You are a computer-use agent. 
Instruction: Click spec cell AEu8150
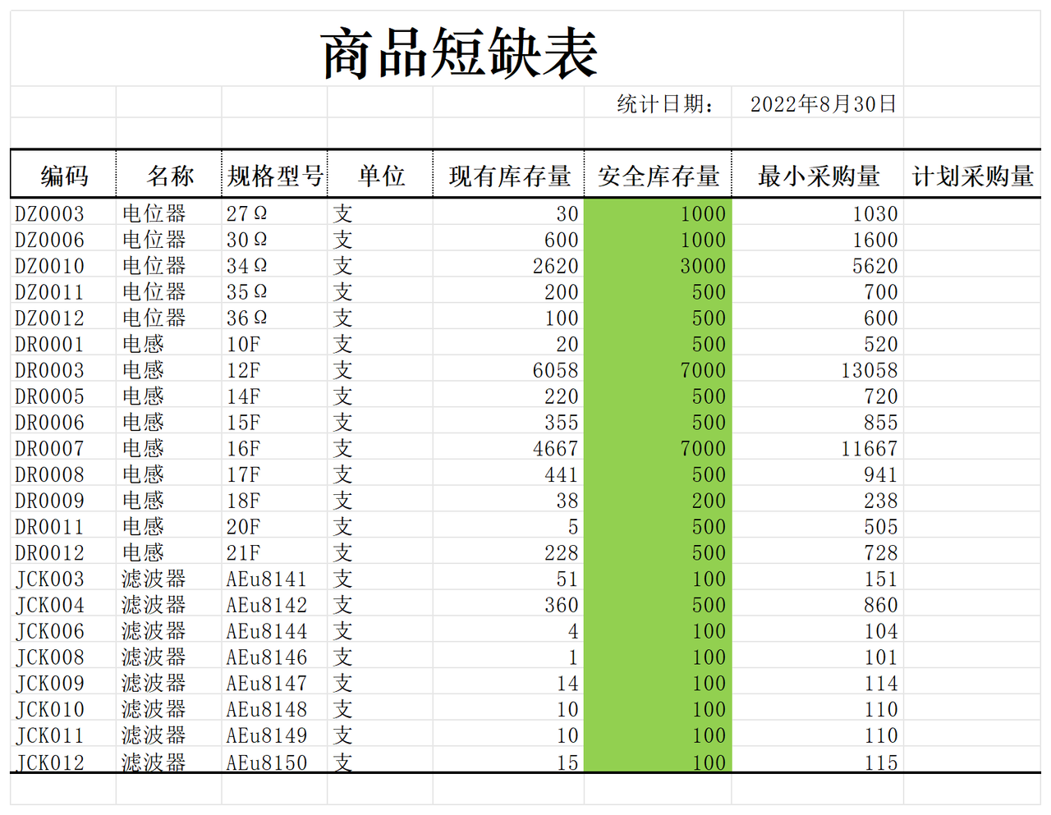click(x=274, y=761)
